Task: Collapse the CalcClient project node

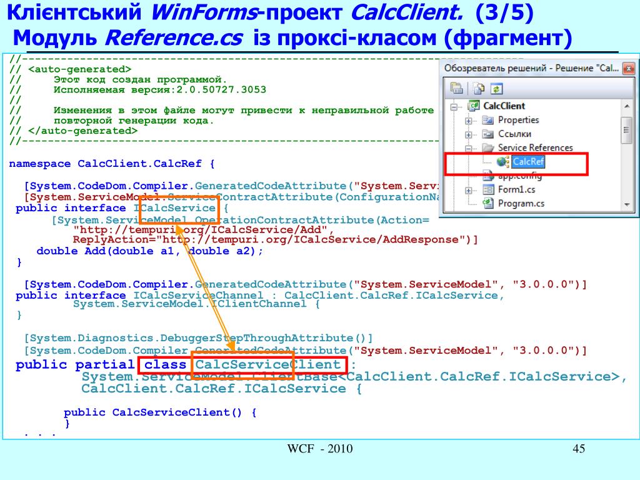Action: pos(454,107)
